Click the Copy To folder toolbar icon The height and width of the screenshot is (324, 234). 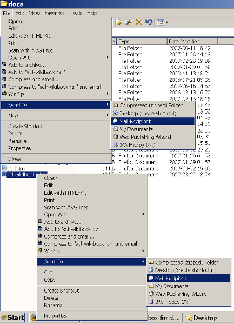[x=128, y=22]
